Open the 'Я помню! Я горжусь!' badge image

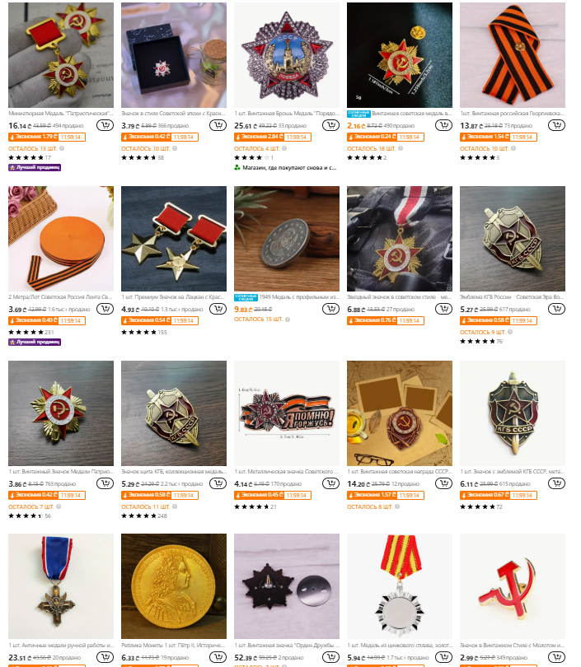coord(287,413)
